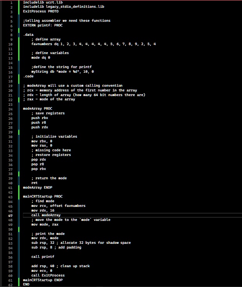This screenshot has height=287, width=242.
Task: Click the 'ret' instruction line
Action: pos(35,183)
